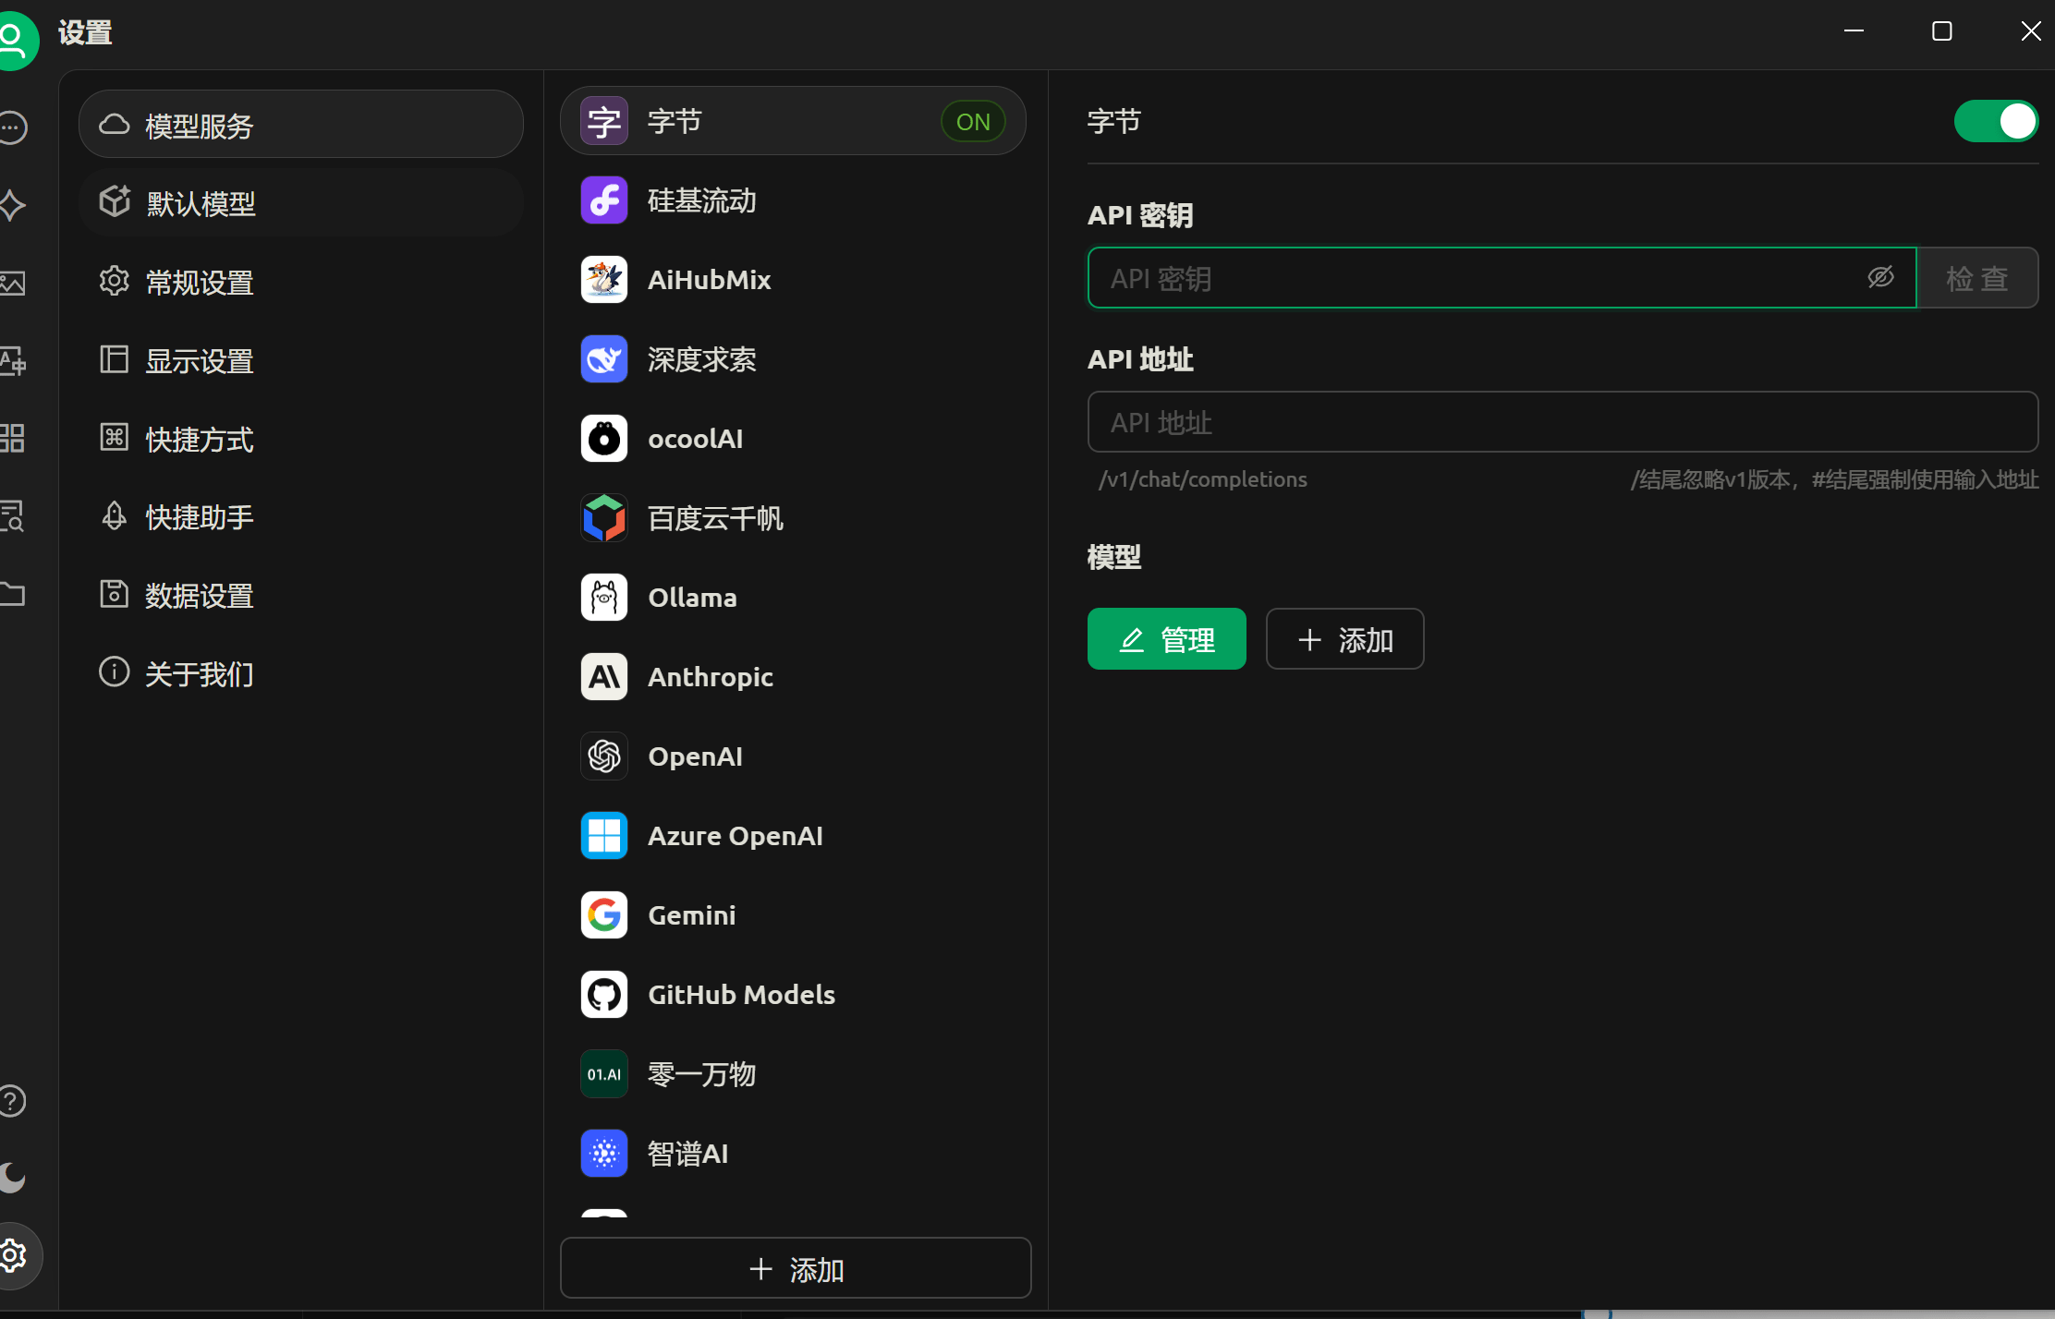Click the 检查 API key button

point(1977,277)
